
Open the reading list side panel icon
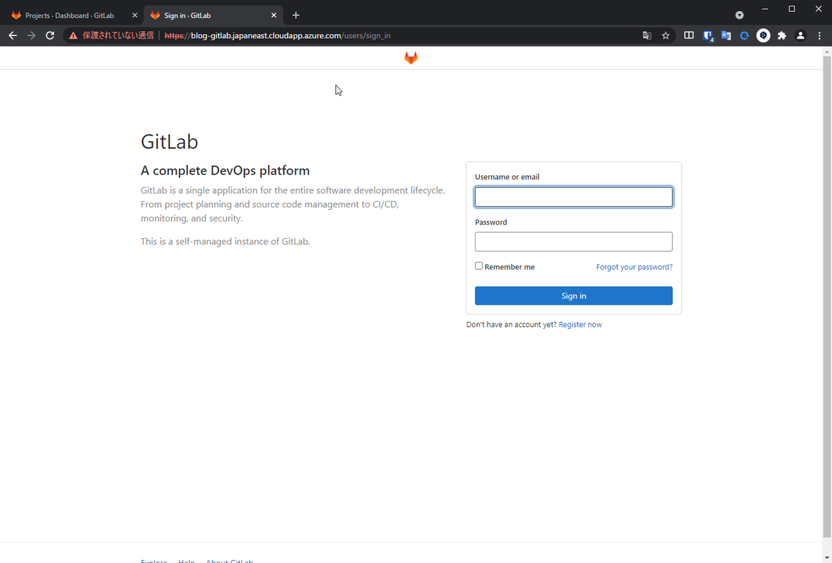(x=688, y=35)
